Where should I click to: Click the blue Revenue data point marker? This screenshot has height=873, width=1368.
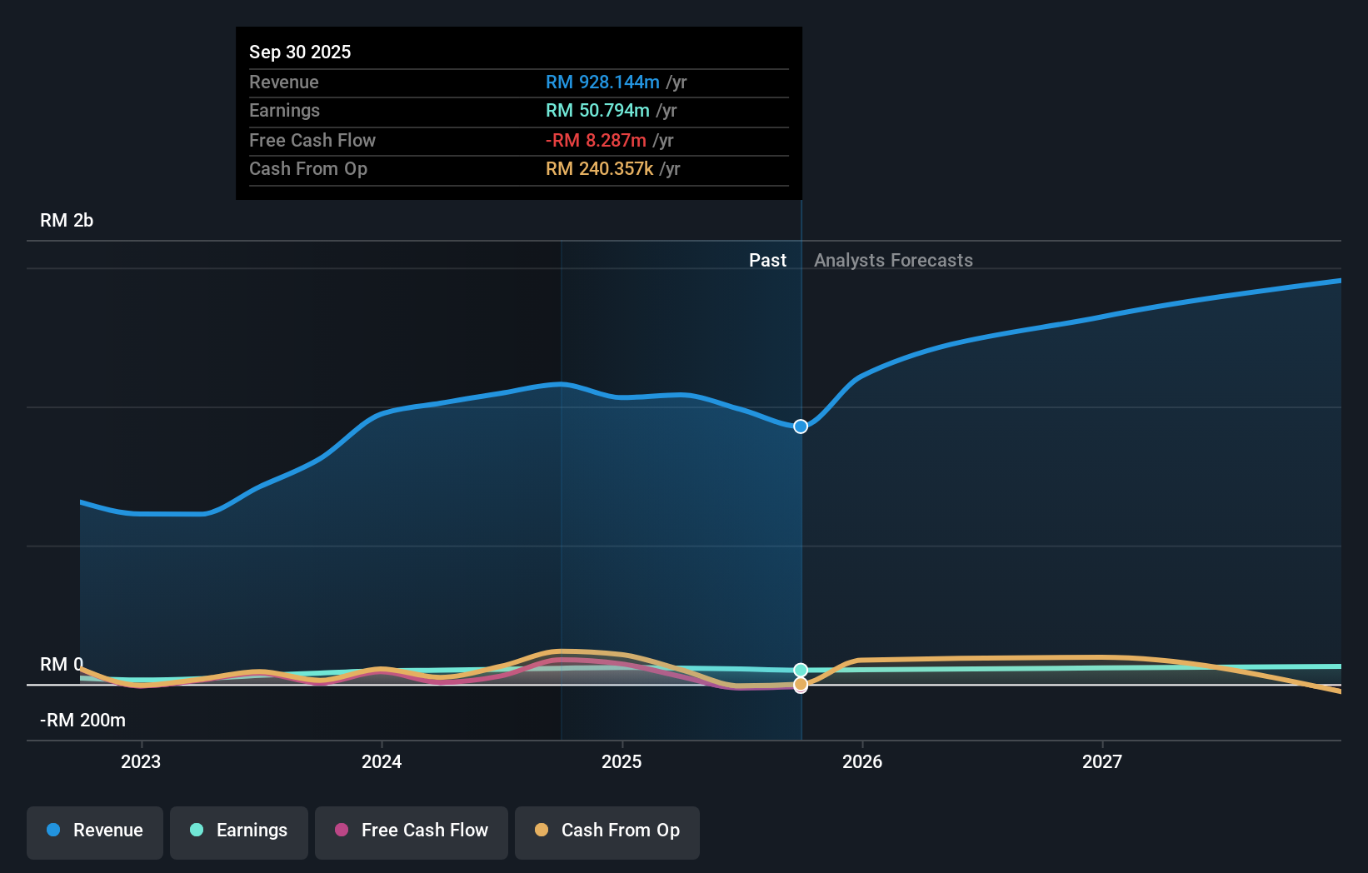pos(801,427)
